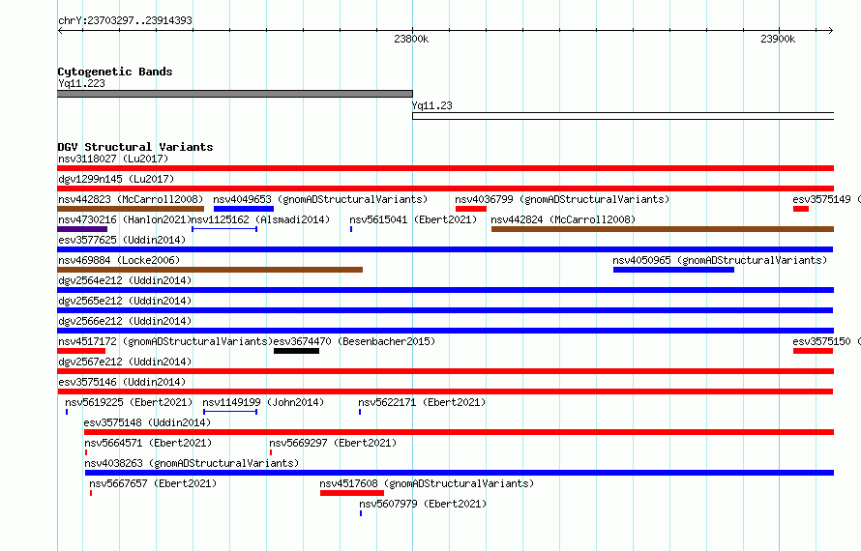Click the brown bar under nsv442824
861x551 pixels.
point(663,229)
